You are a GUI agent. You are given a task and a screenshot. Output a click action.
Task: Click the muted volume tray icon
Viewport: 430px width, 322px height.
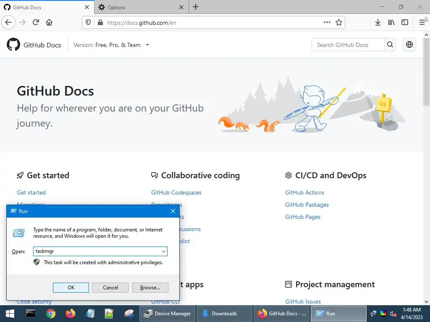(x=393, y=314)
